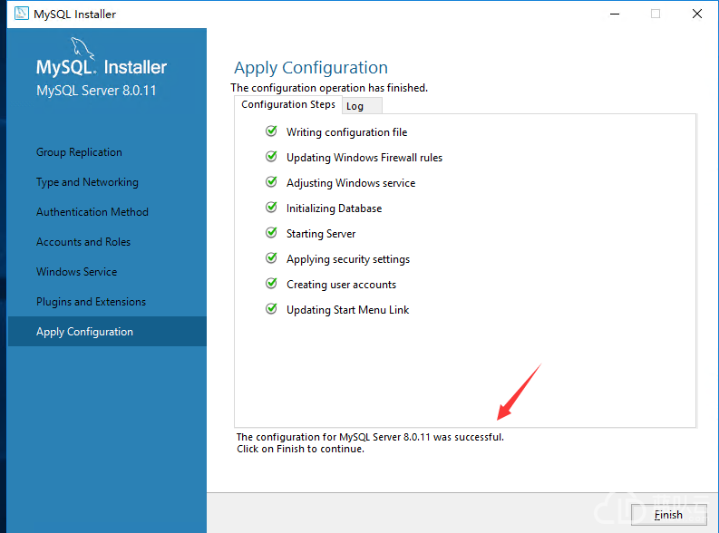Viewport: 719px width, 533px height.
Task: Click the 'Updating Windows Firewall rules' text
Action: pyautogui.click(x=364, y=158)
